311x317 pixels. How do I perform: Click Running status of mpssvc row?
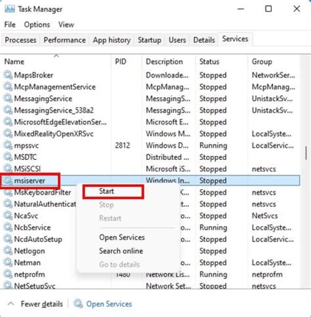tap(213, 146)
